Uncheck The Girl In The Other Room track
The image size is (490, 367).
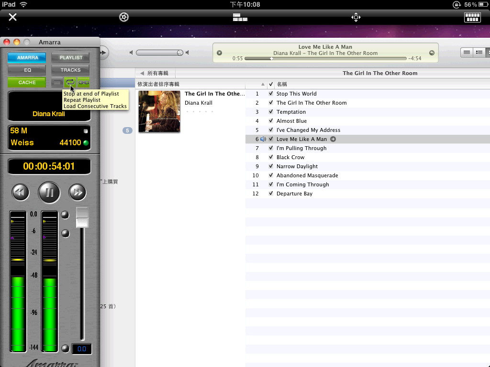(x=271, y=103)
